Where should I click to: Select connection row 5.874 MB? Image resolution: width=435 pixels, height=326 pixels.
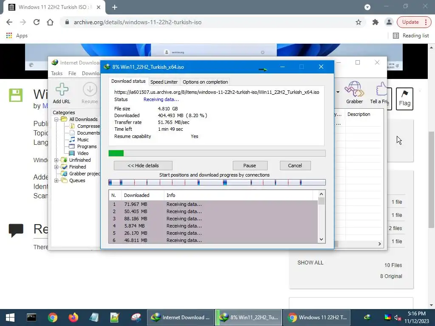coord(213,226)
